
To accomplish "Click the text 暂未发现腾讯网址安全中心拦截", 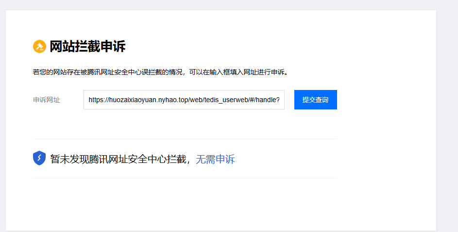I will [x=118, y=159].
